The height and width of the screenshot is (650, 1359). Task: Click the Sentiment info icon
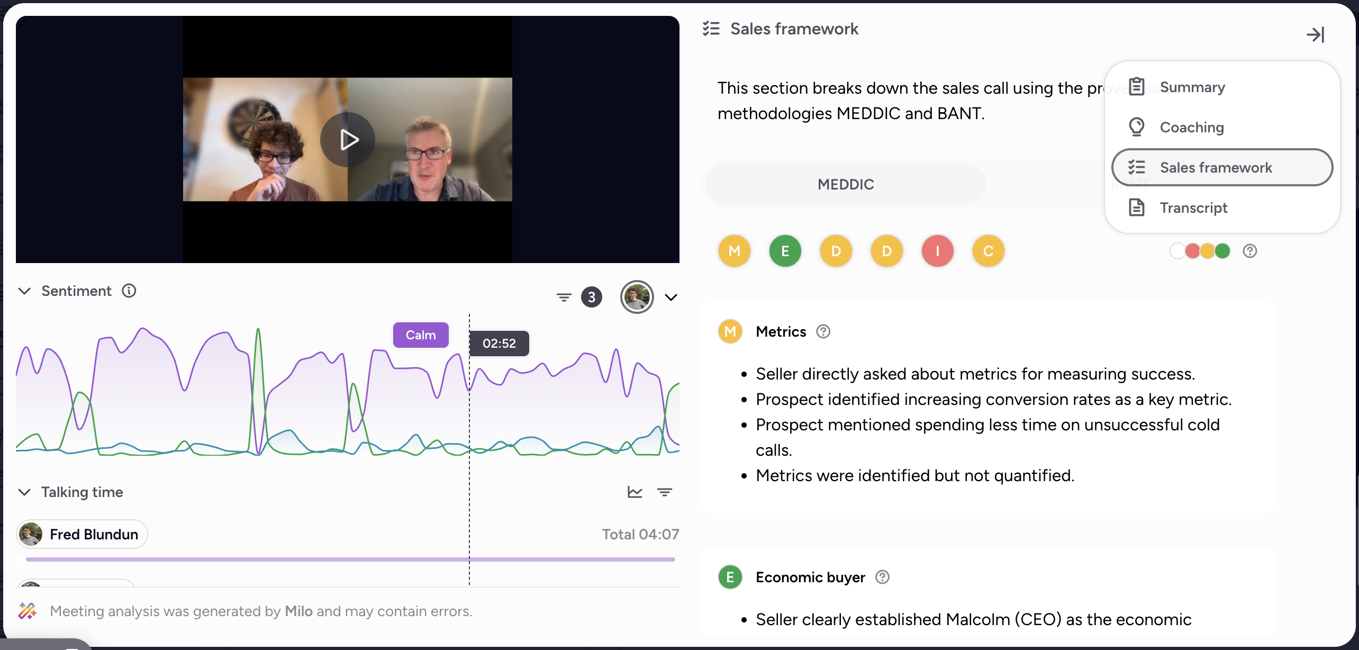pos(129,291)
